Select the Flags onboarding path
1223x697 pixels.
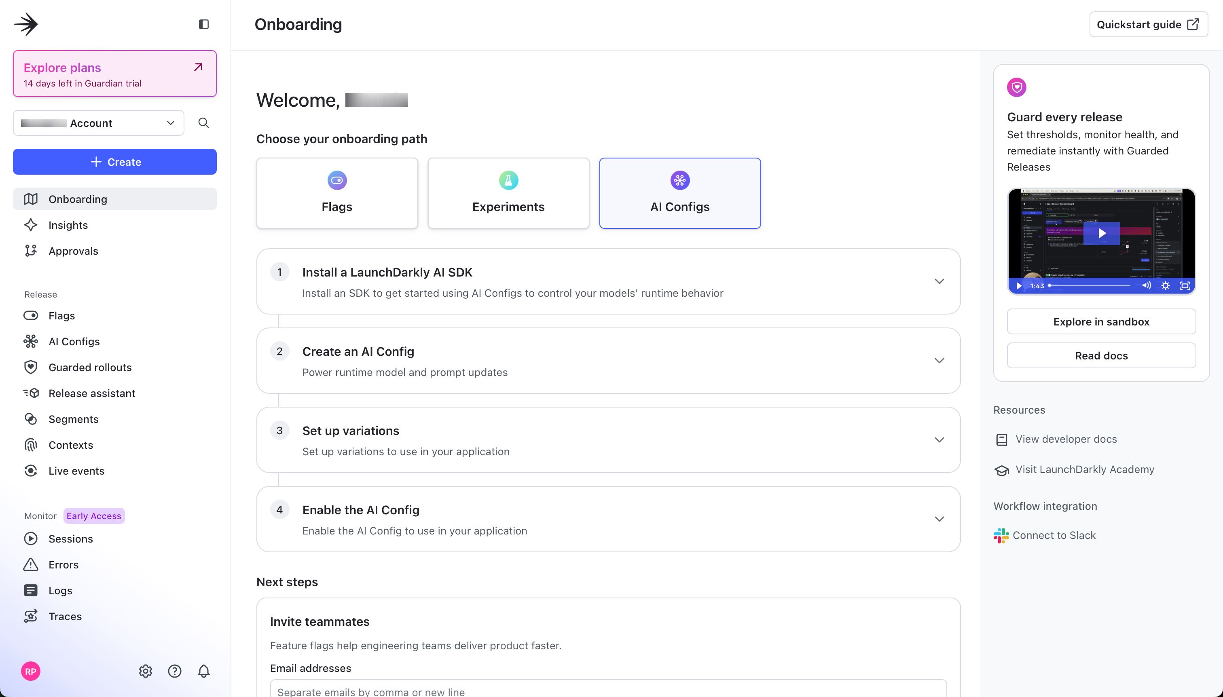tap(337, 193)
